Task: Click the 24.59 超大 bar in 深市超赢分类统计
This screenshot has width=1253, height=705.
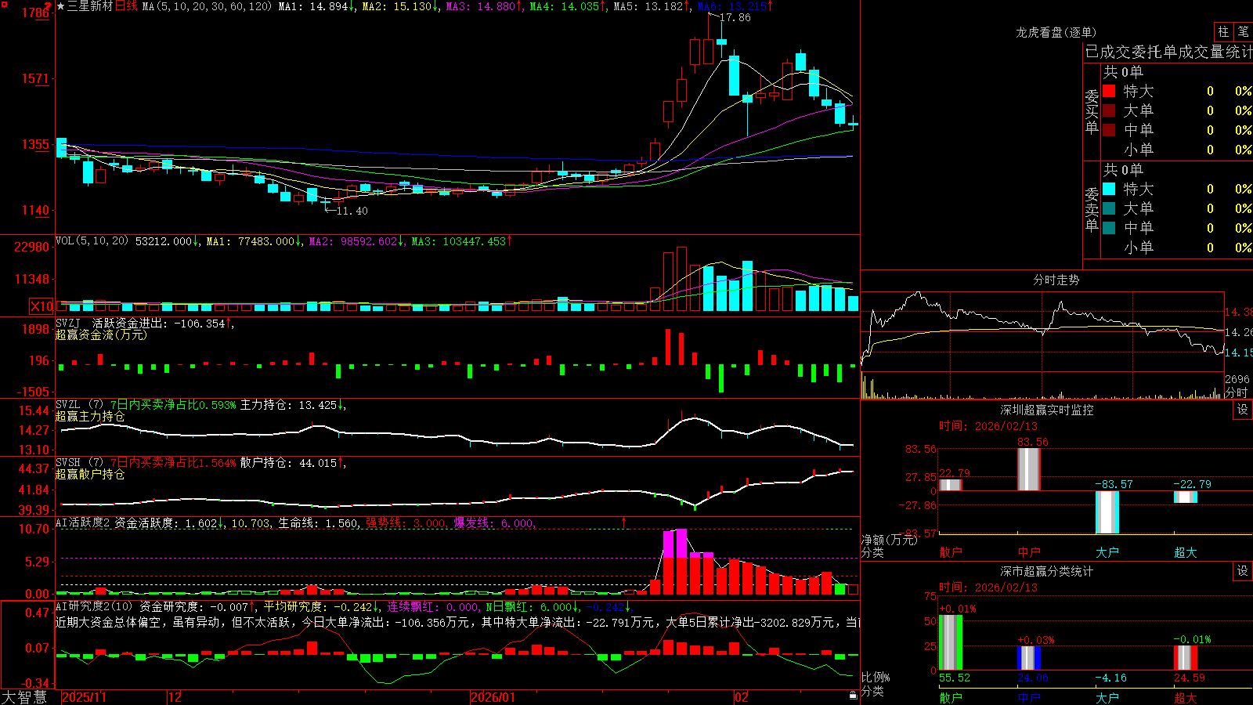Action: pyautogui.click(x=1186, y=658)
